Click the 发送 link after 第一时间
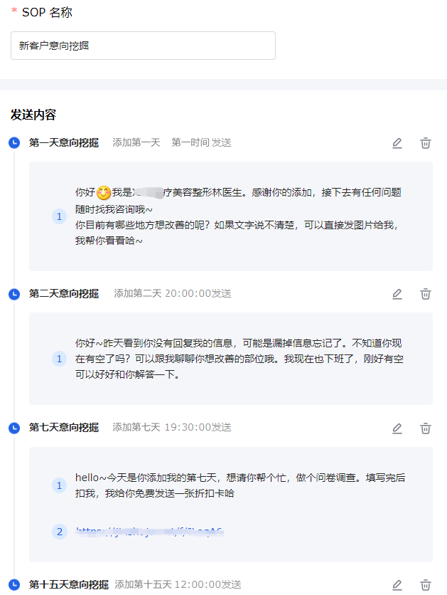The height and width of the screenshot is (595, 447). click(x=220, y=142)
